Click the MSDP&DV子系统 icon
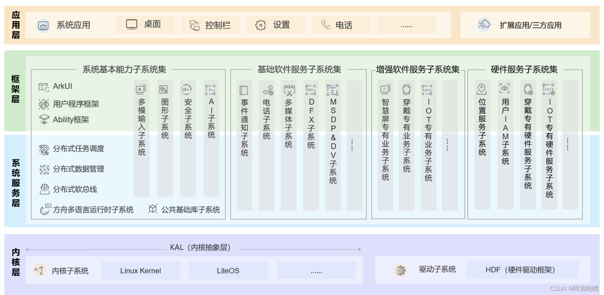Viewport: 604px width, 295px height. pos(332,90)
